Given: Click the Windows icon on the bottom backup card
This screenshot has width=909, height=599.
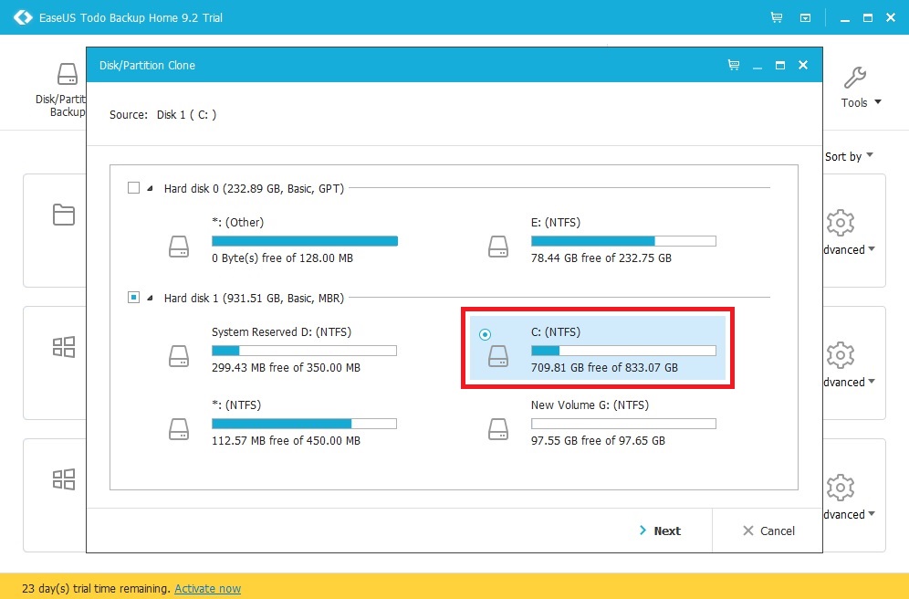Looking at the screenshot, I should [x=64, y=479].
